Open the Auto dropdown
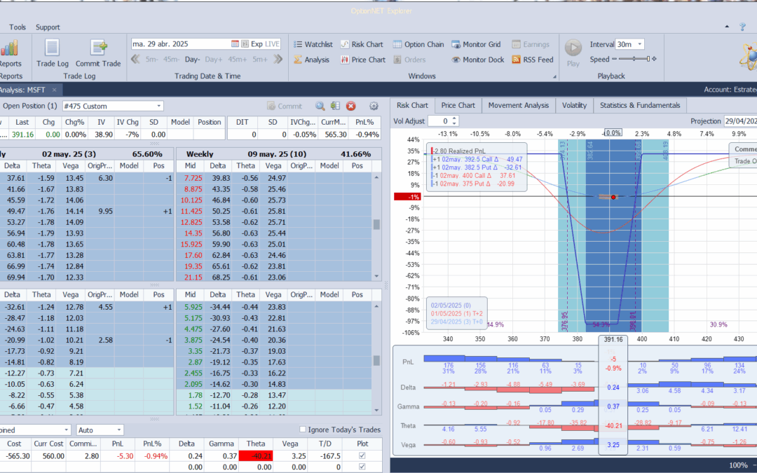This screenshot has width=757, height=473. pos(120,430)
